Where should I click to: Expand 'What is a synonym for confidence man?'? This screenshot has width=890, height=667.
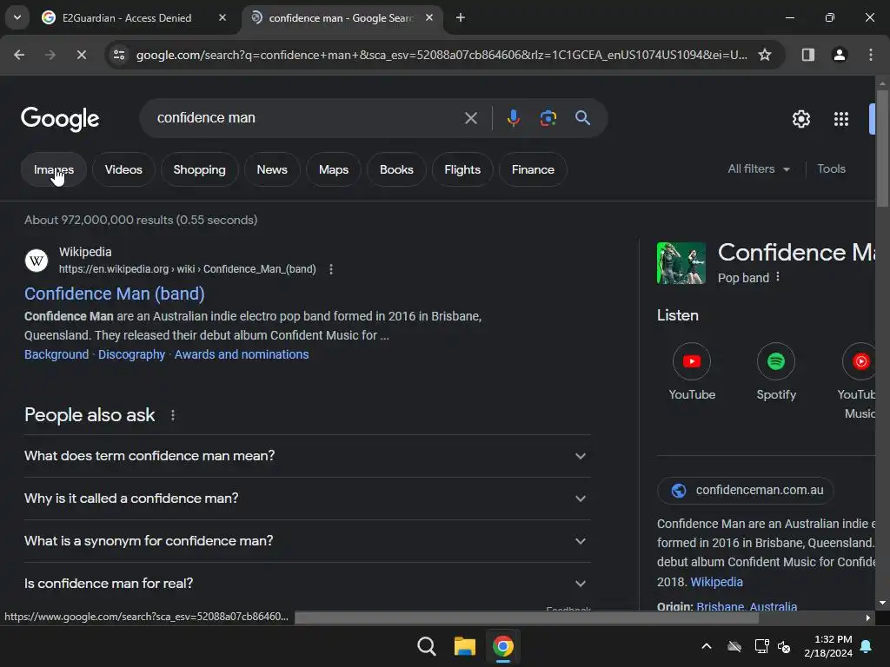coord(307,541)
